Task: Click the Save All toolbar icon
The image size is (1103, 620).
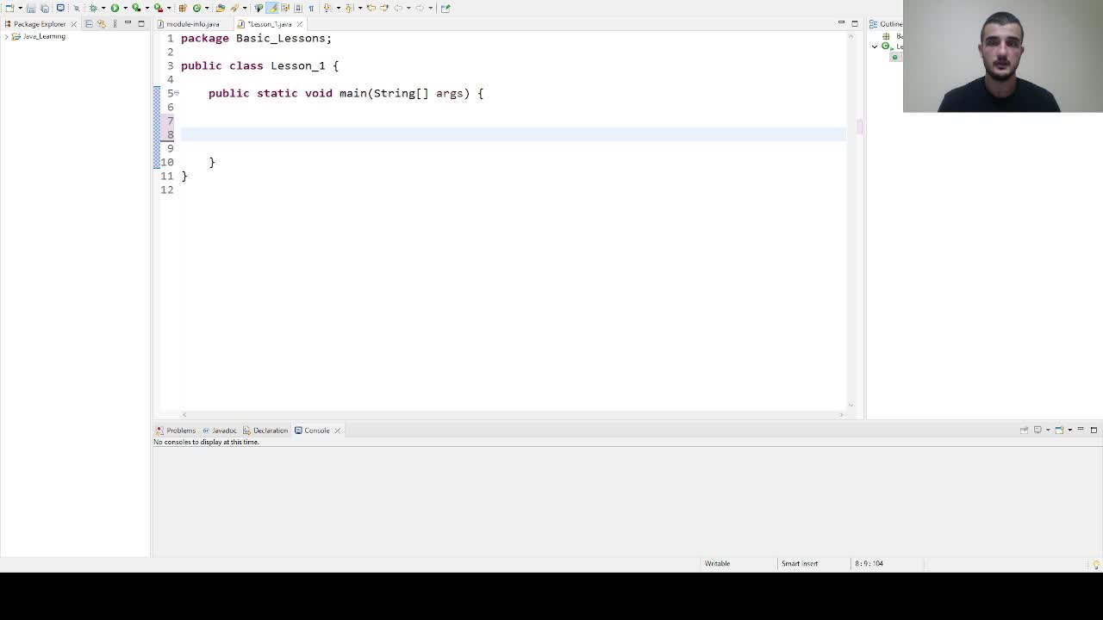Action: 45,8
